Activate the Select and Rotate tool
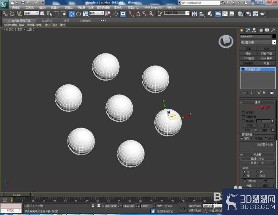Screen dimensions: 278x215 [x=78, y=14]
